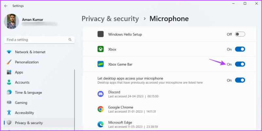This screenshot has height=131, width=262.
Task: Go to Apps settings
Action: pos(39,72)
